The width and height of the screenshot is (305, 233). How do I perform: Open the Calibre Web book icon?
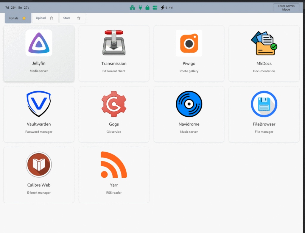pos(39,165)
